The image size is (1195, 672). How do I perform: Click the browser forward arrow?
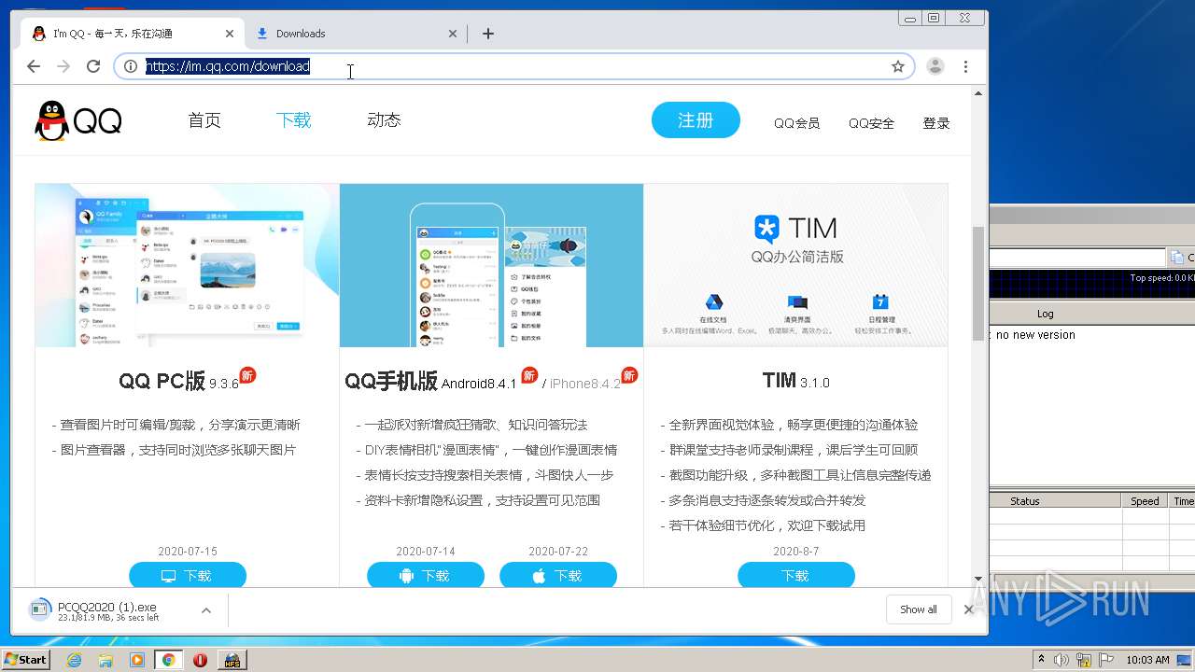click(x=63, y=66)
